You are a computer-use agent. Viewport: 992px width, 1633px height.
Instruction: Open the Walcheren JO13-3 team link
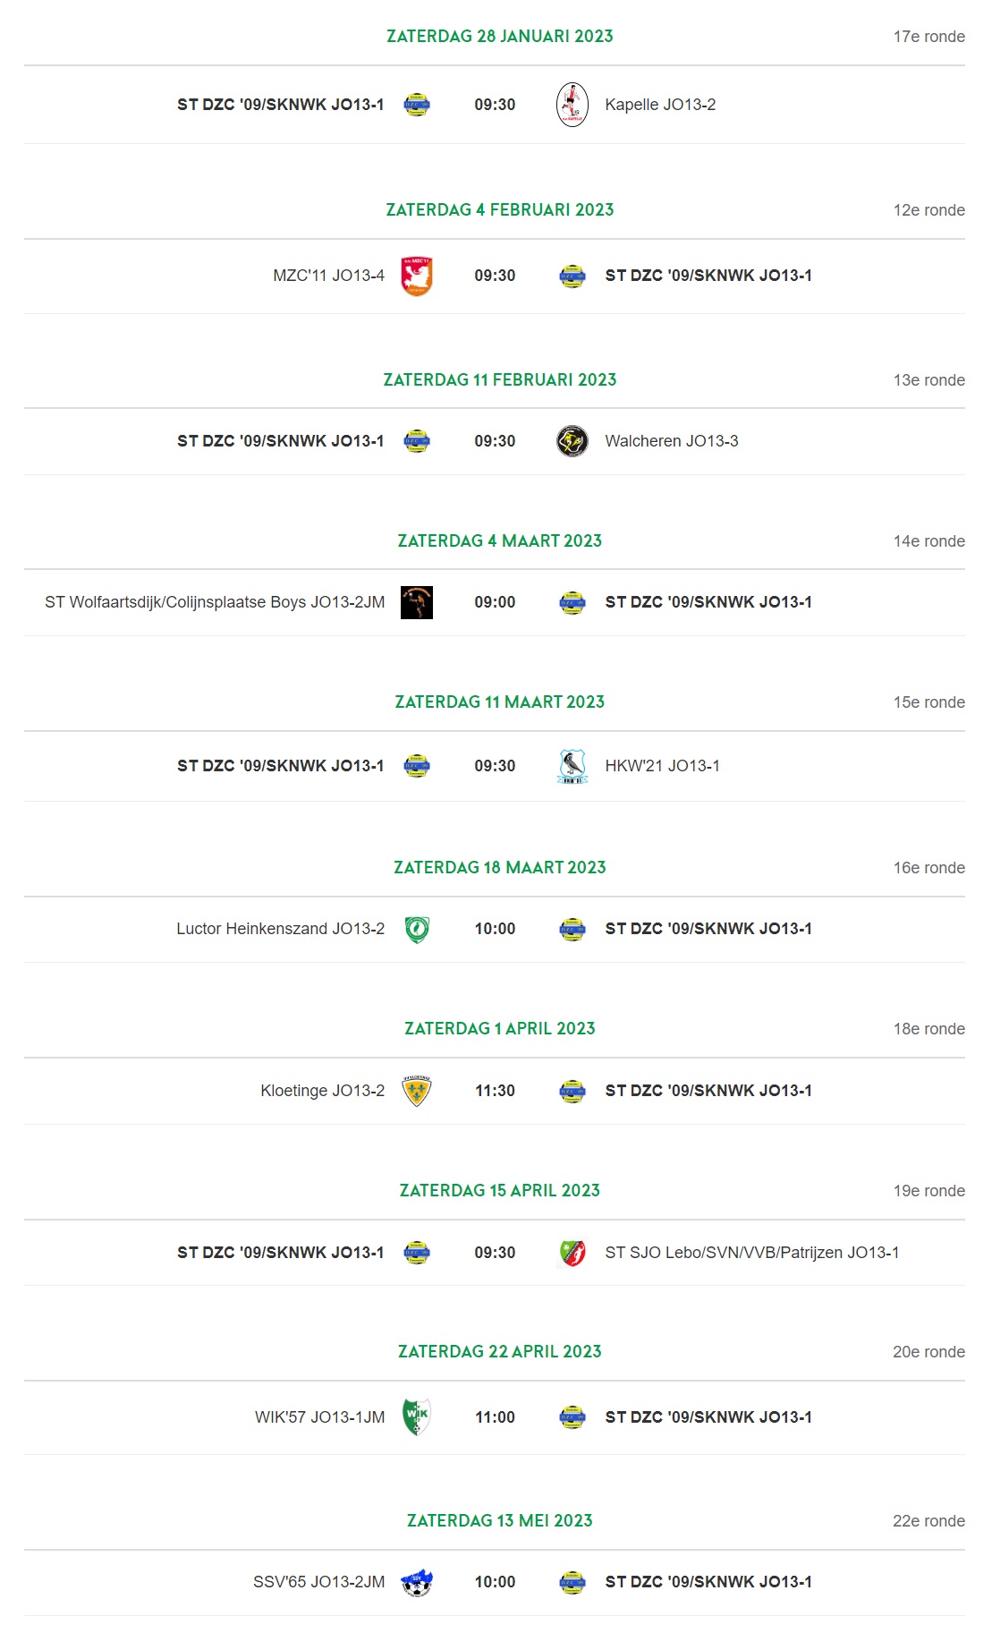(672, 441)
